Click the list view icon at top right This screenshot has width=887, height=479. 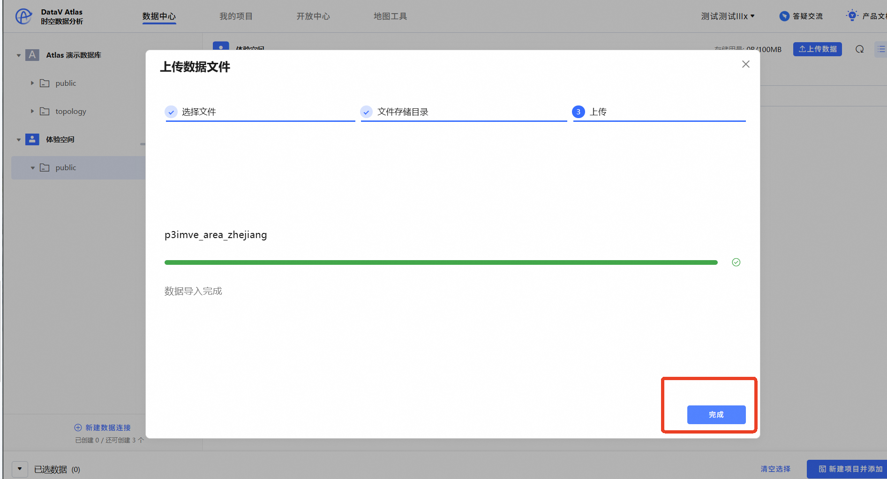click(x=881, y=49)
